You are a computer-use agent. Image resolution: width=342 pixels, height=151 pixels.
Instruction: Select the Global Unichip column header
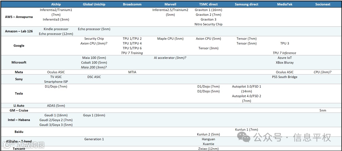[94, 4]
